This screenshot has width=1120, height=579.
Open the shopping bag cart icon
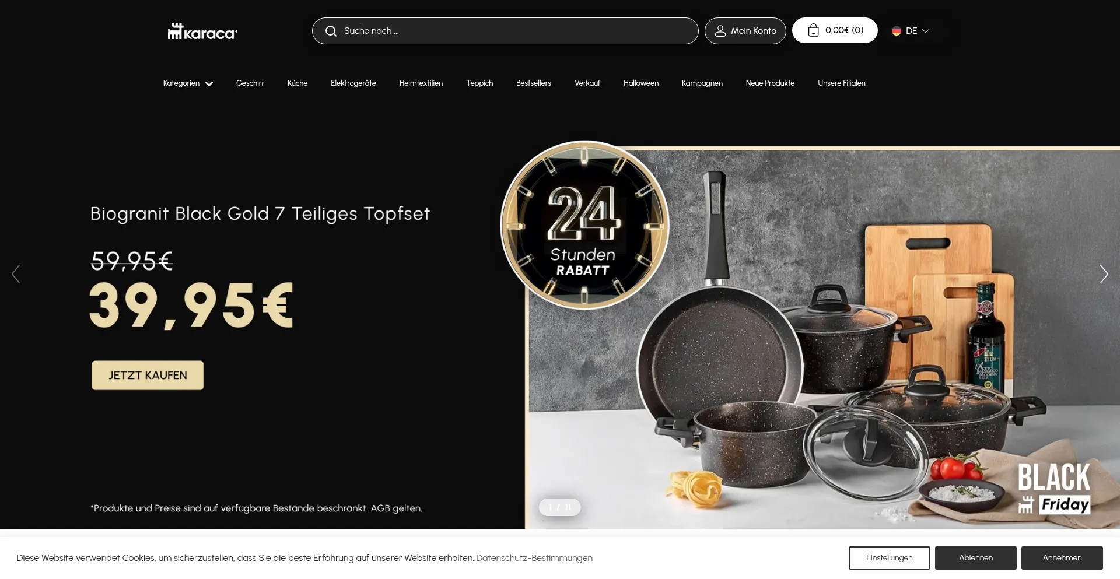[813, 30]
